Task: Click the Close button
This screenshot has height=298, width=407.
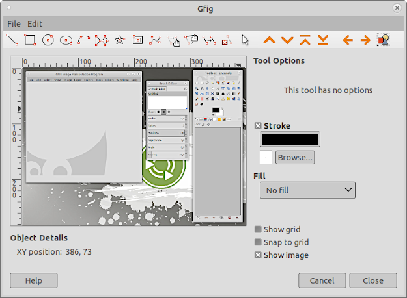Action: 373,280
